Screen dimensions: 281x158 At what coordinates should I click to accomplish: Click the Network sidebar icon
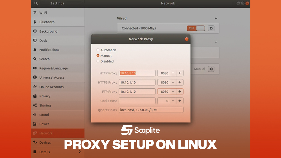click(35, 133)
